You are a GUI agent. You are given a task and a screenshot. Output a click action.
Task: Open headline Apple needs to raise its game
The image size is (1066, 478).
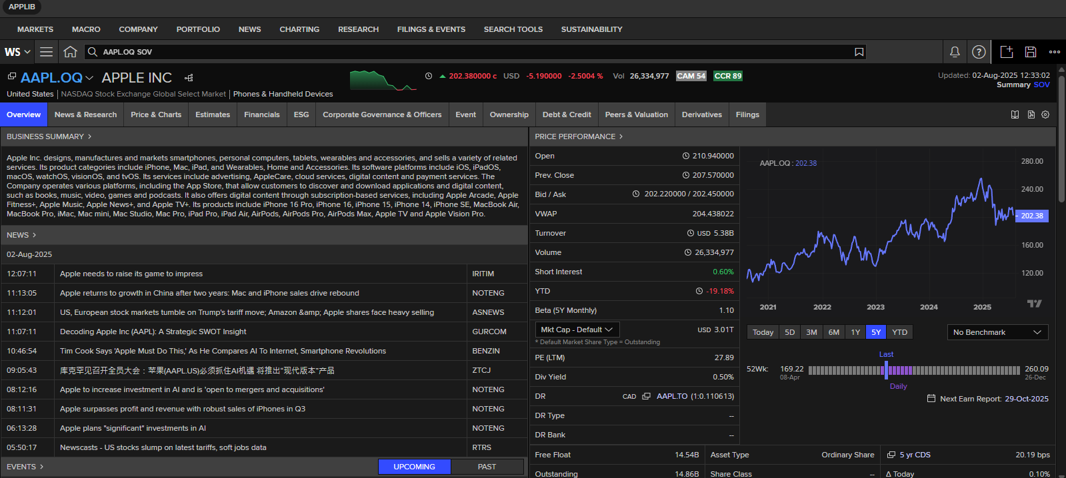[x=131, y=274]
